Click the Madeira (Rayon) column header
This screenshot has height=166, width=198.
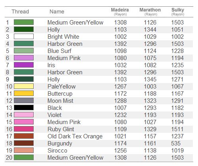tap(120, 12)
